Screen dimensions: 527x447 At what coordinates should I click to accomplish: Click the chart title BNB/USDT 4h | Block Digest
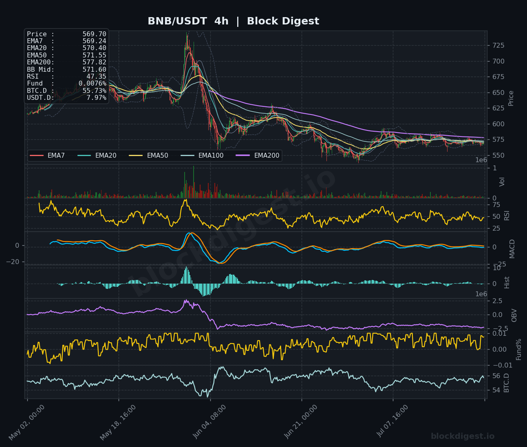pyautogui.click(x=233, y=21)
